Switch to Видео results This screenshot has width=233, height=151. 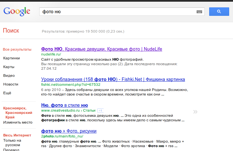click(9, 75)
